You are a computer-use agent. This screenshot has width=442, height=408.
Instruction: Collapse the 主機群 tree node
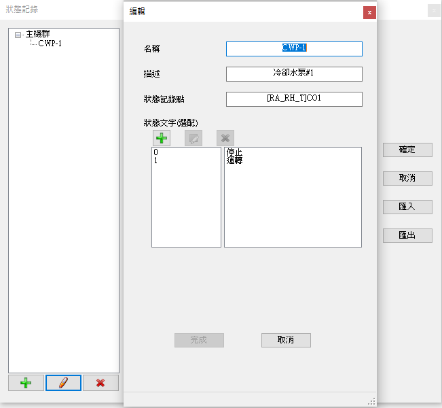tap(18, 34)
